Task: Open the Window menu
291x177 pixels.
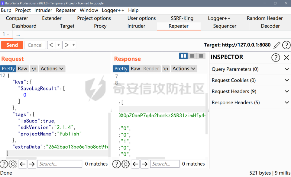Action: tap(89, 10)
